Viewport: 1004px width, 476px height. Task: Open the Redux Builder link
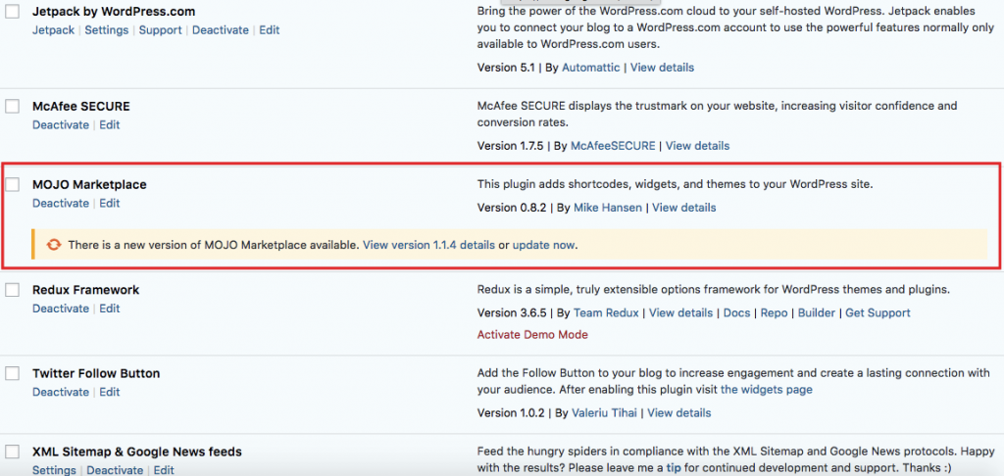(817, 312)
